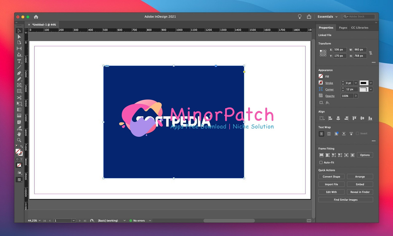Click the Import File button

pyautogui.click(x=331, y=184)
